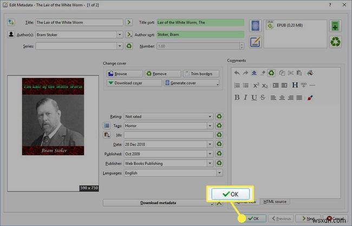The height and width of the screenshot is (226, 352).
Task: Justify comment text
Action: pos(299,97)
